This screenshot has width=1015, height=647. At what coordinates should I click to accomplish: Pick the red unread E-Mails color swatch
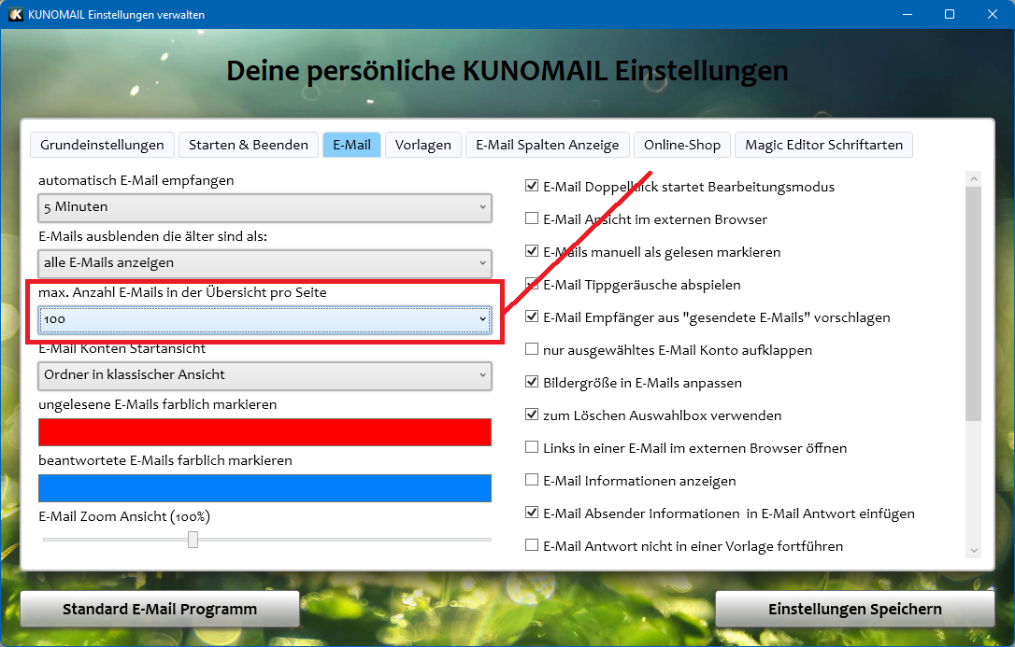(x=264, y=431)
